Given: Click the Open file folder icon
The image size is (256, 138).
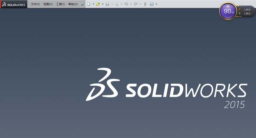Looking at the screenshot, I should pyautogui.click(x=98, y=4).
